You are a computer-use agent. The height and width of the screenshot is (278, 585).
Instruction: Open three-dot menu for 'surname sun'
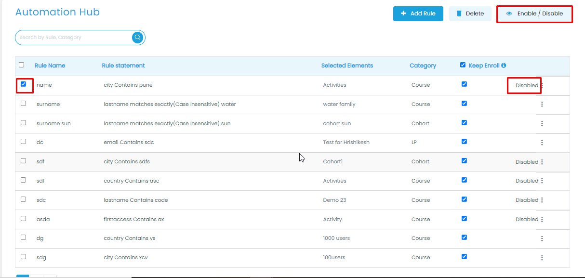click(x=542, y=123)
